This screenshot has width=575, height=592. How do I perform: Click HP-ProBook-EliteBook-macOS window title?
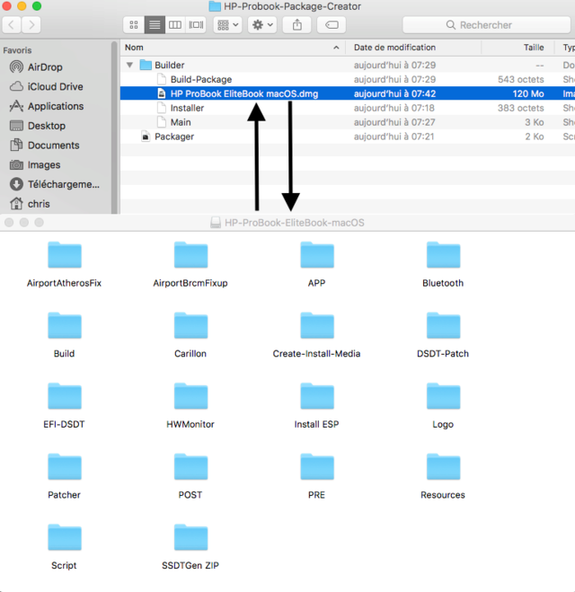(295, 223)
